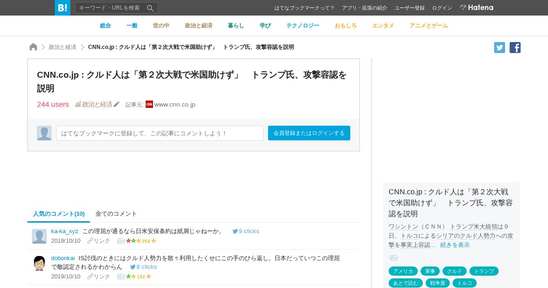Open 総合 category tab
Image resolution: width=548 pixels, height=288 pixels.
pyautogui.click(x=105, y=26)
